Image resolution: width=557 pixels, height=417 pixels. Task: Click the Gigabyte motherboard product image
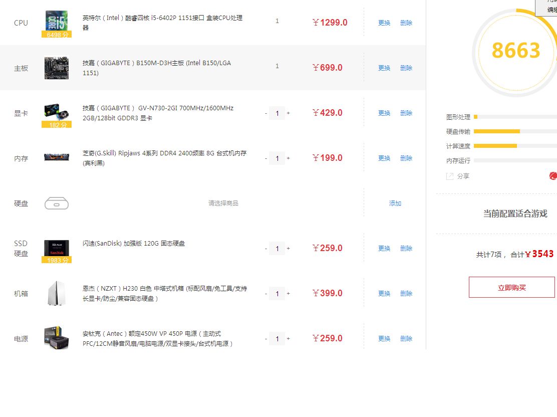tap(57, 68)
